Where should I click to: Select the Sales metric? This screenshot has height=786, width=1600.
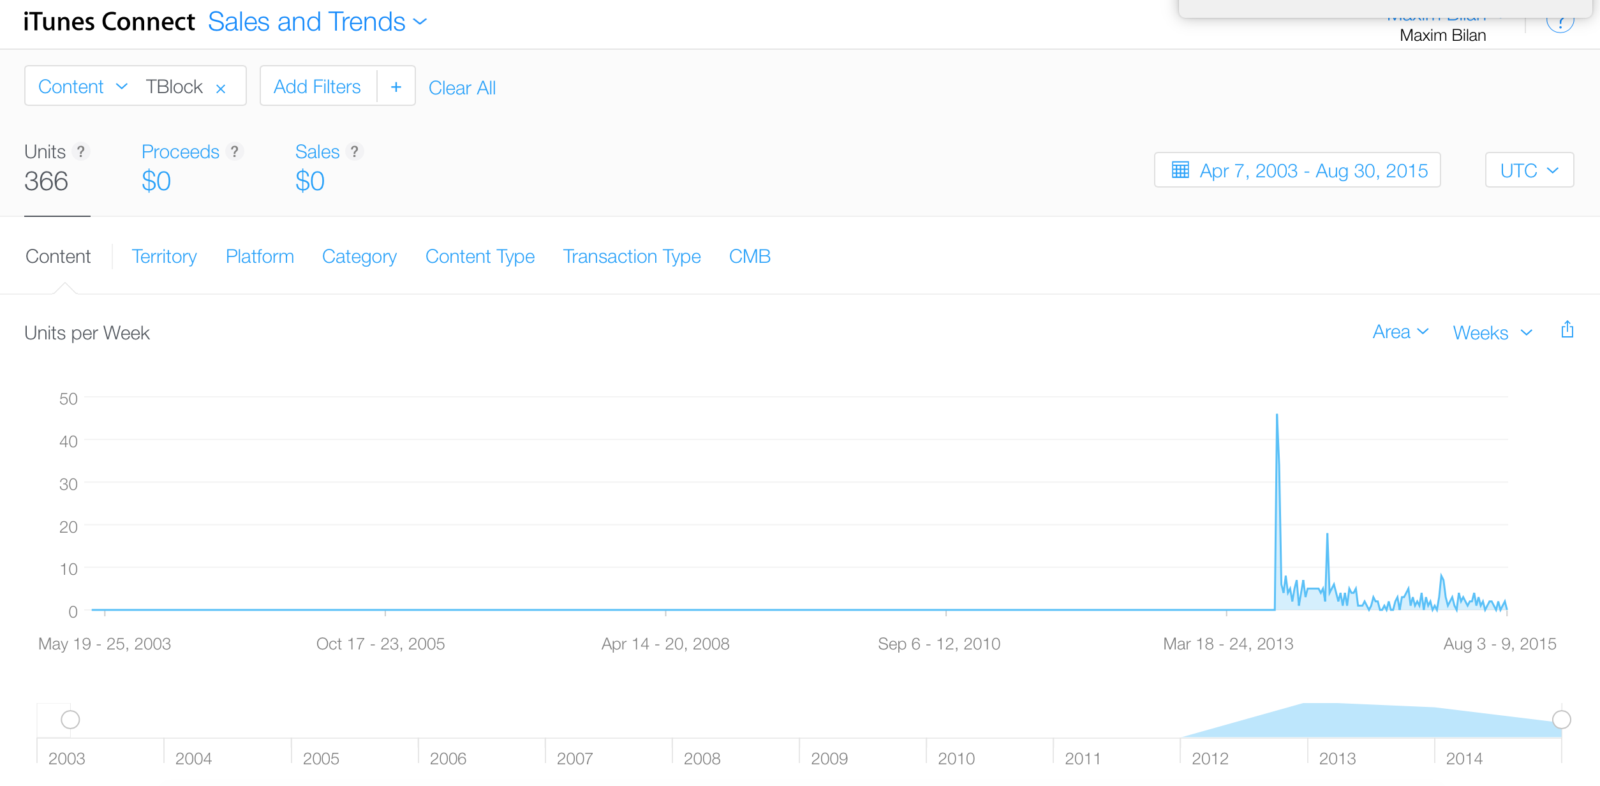point(317,152)
